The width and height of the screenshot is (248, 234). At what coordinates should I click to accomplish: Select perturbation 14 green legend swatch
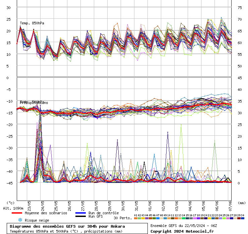click(184, 218)
